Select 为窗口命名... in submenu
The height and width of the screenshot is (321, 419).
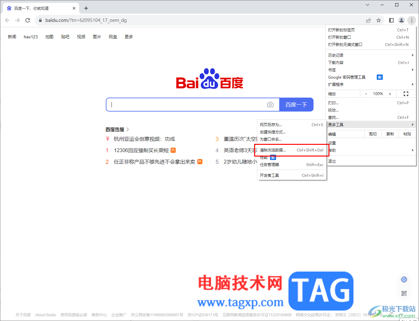292,139
